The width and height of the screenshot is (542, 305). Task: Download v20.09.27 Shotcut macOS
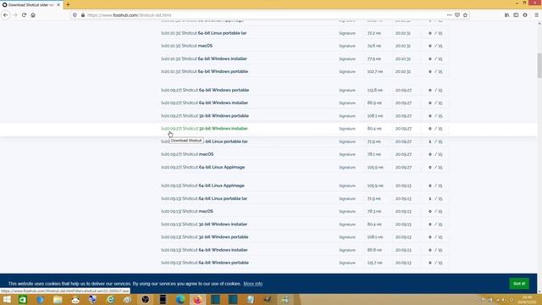(x=187, y=154)
